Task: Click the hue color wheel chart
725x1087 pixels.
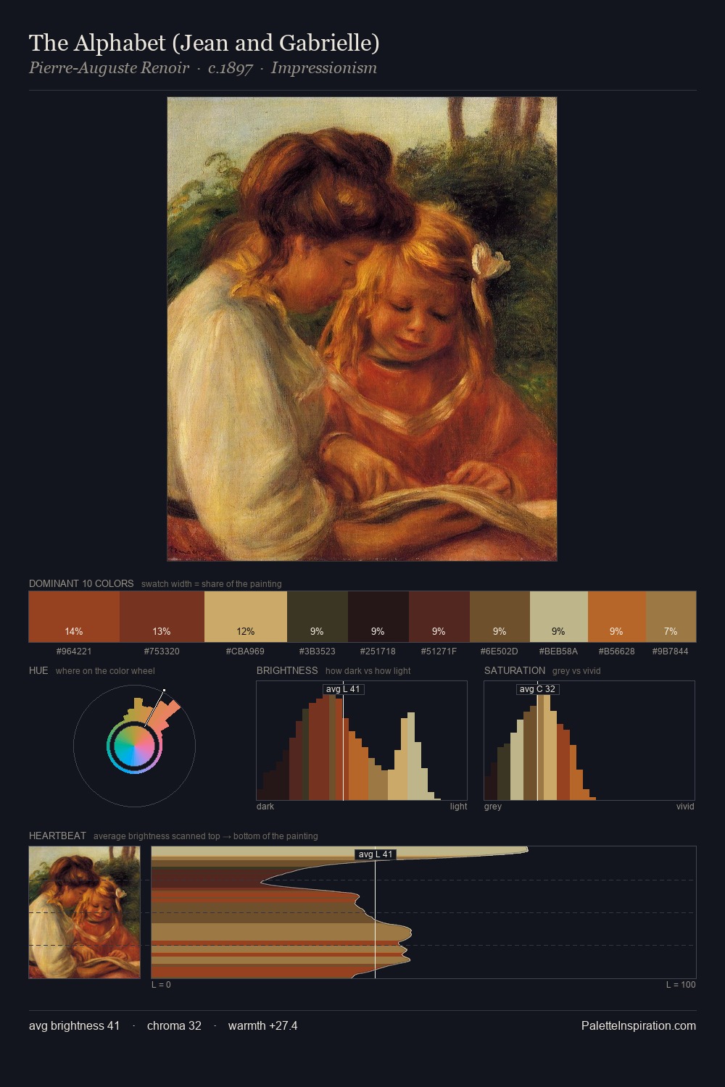Action: [x=134, y=746]
